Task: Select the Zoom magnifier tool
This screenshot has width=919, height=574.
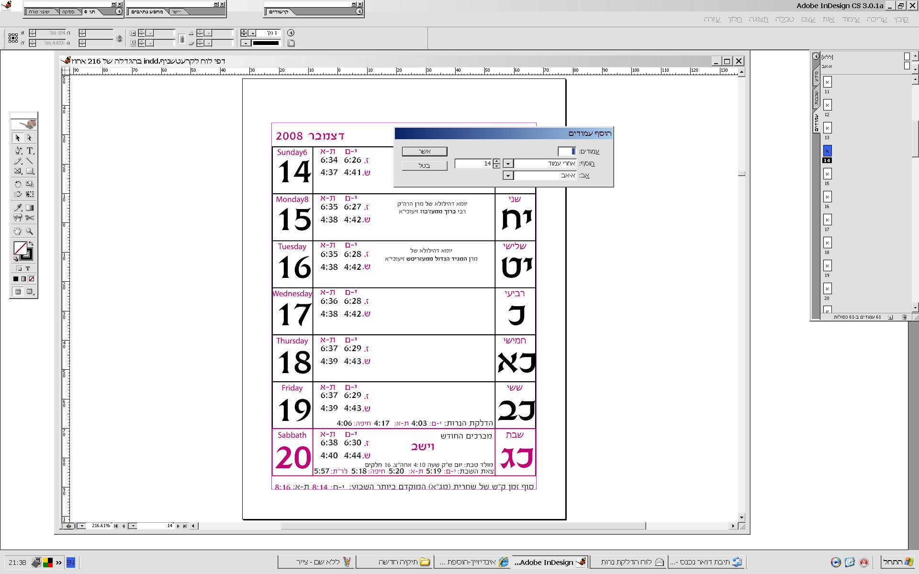Action: 30,232
